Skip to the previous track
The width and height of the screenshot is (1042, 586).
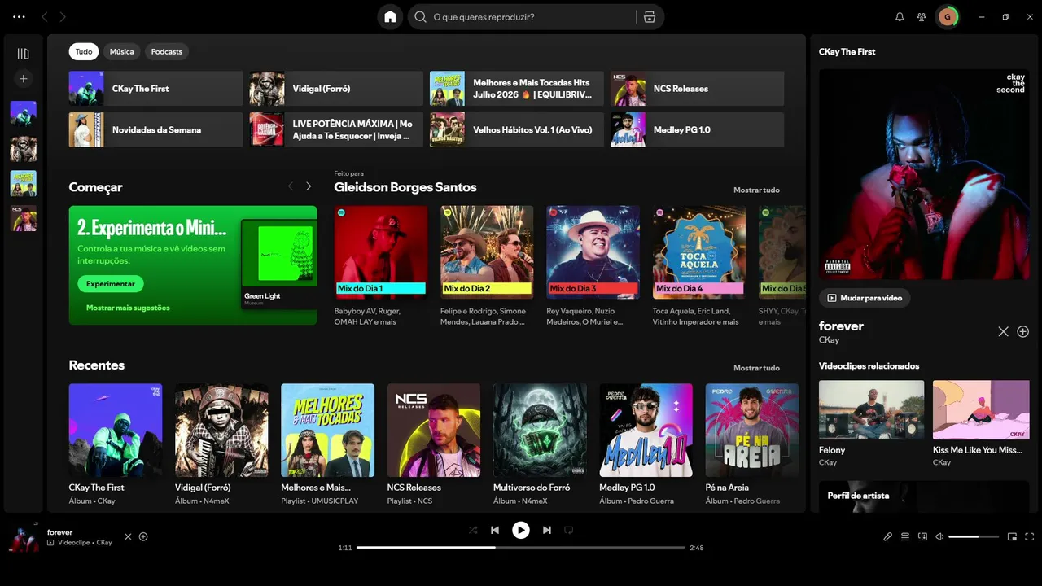(x=495, y=530)
